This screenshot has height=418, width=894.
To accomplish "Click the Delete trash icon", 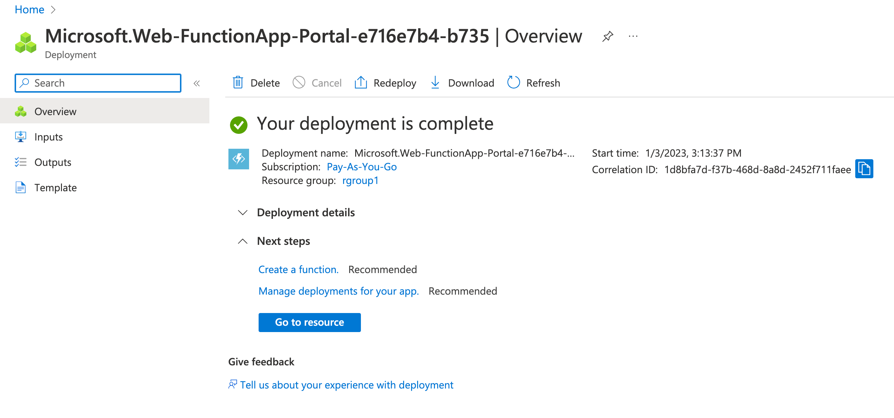I will tap(238, 83).
